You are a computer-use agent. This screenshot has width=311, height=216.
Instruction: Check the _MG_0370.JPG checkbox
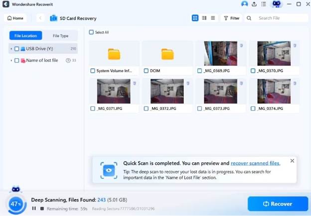pos(253,71)
